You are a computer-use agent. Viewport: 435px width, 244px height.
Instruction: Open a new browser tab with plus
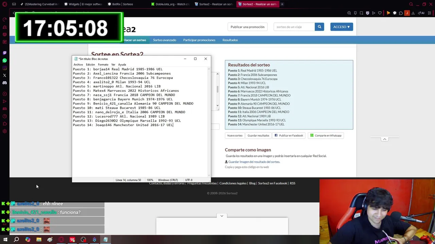click(x=282, y=4)
